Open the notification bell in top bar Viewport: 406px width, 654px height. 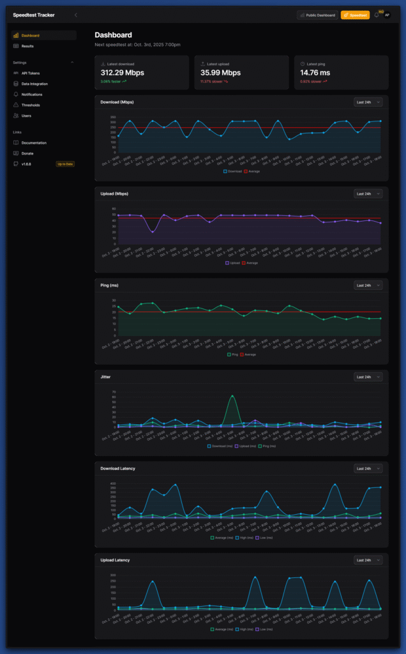pos(377,15)
